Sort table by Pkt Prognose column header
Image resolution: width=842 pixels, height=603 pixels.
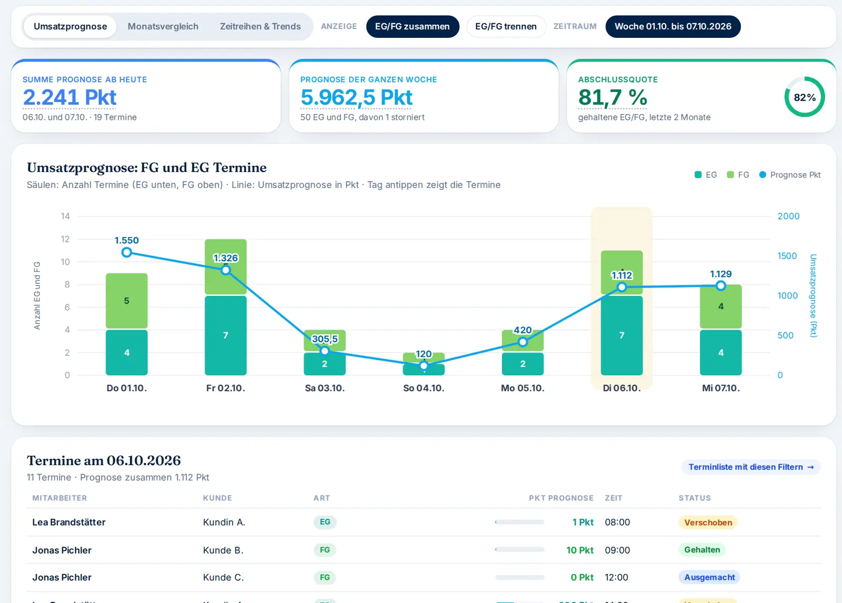click(x=561, y=498)
